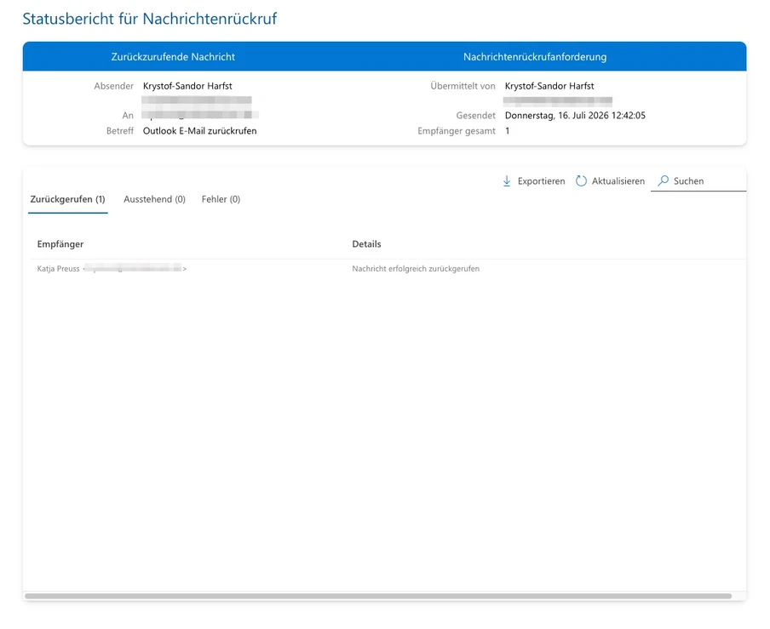The width and height of the screenshot is (770, 629).
Task: Click the 'Empfänger gesamt' label
Action: click(x=457, y=131)
